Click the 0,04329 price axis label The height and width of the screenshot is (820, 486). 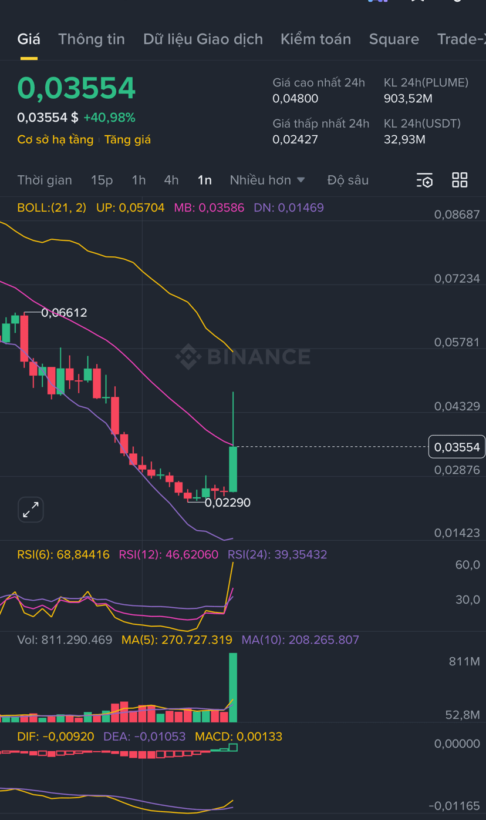click(457, 406)
